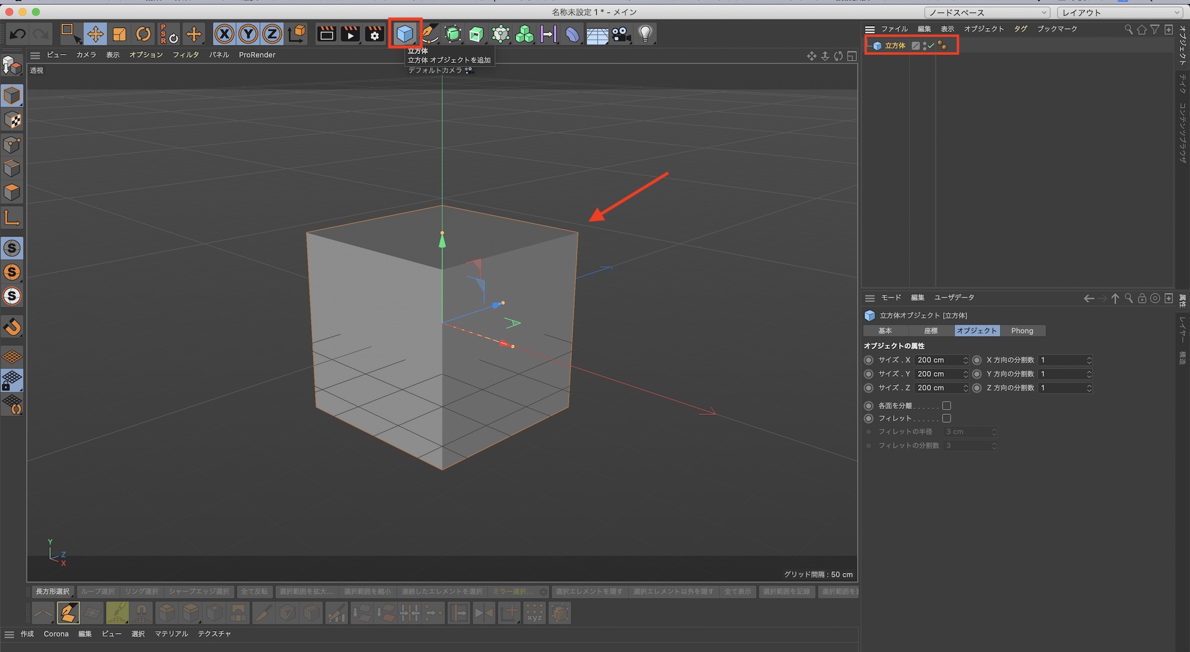Enable the 各面を分離 checkbox
Image resolution: width=1190 pixels, height=652 pixels.
947,405
